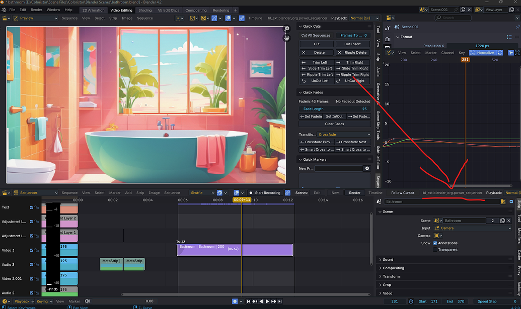Add new view layer icon beside ViewLayer
This screenshot has width=521, height=309.
512,10
